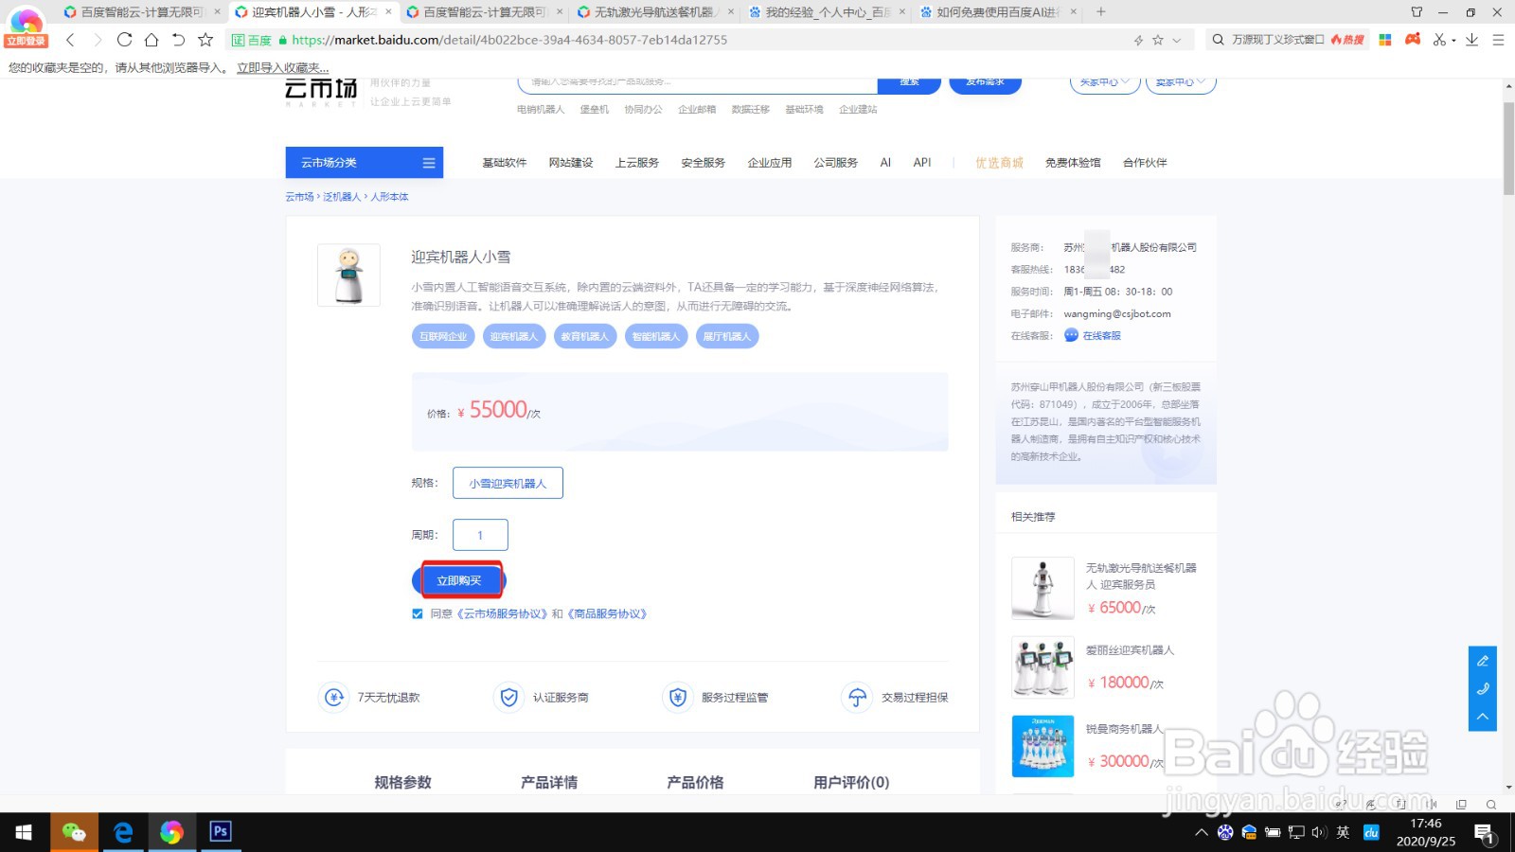This screenshot has width=1515, height=852.
Task: Expand the 卖家中心 dropdown
Action: [x=1181, y=82]
